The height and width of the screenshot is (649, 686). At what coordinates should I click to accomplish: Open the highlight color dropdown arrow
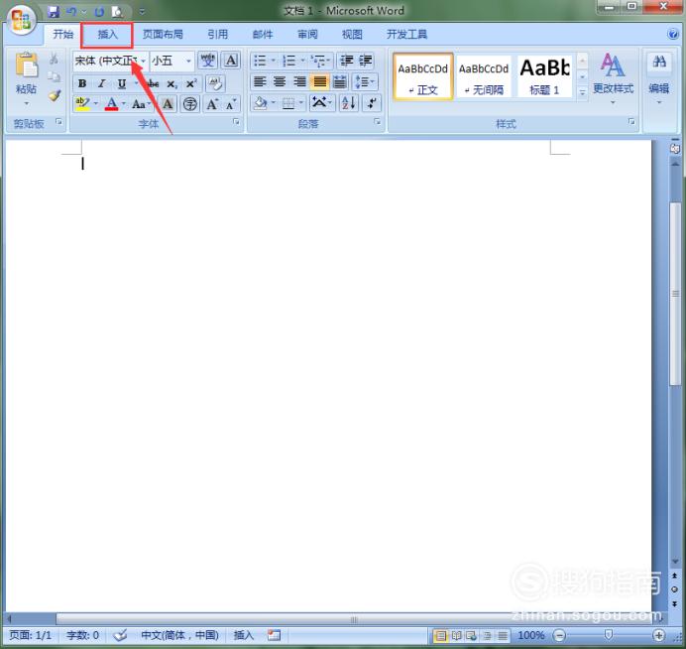[95, 104]
